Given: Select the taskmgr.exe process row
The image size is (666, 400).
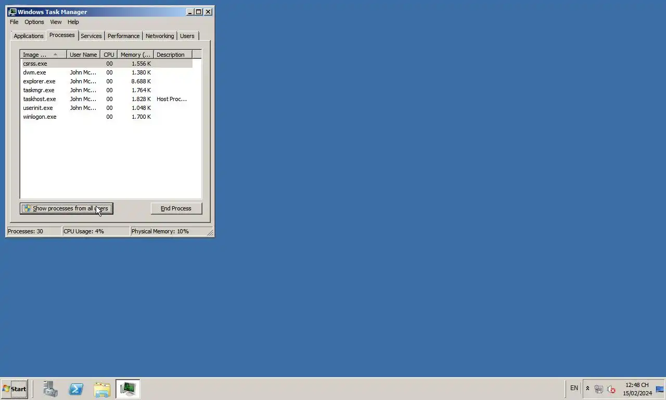Looking at the screenshot, I should (x=106, y=90).
